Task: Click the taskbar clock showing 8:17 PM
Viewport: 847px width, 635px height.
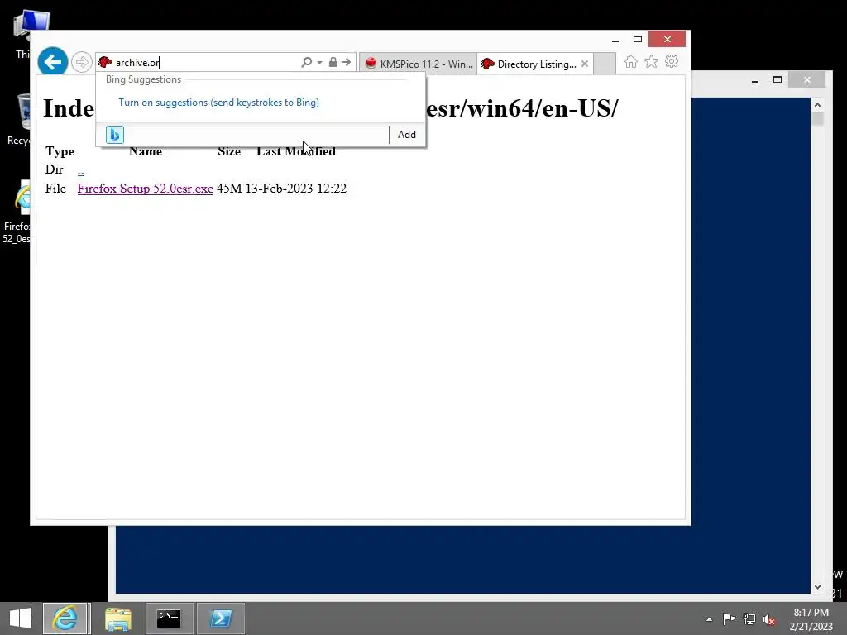Action: point(811,619)
